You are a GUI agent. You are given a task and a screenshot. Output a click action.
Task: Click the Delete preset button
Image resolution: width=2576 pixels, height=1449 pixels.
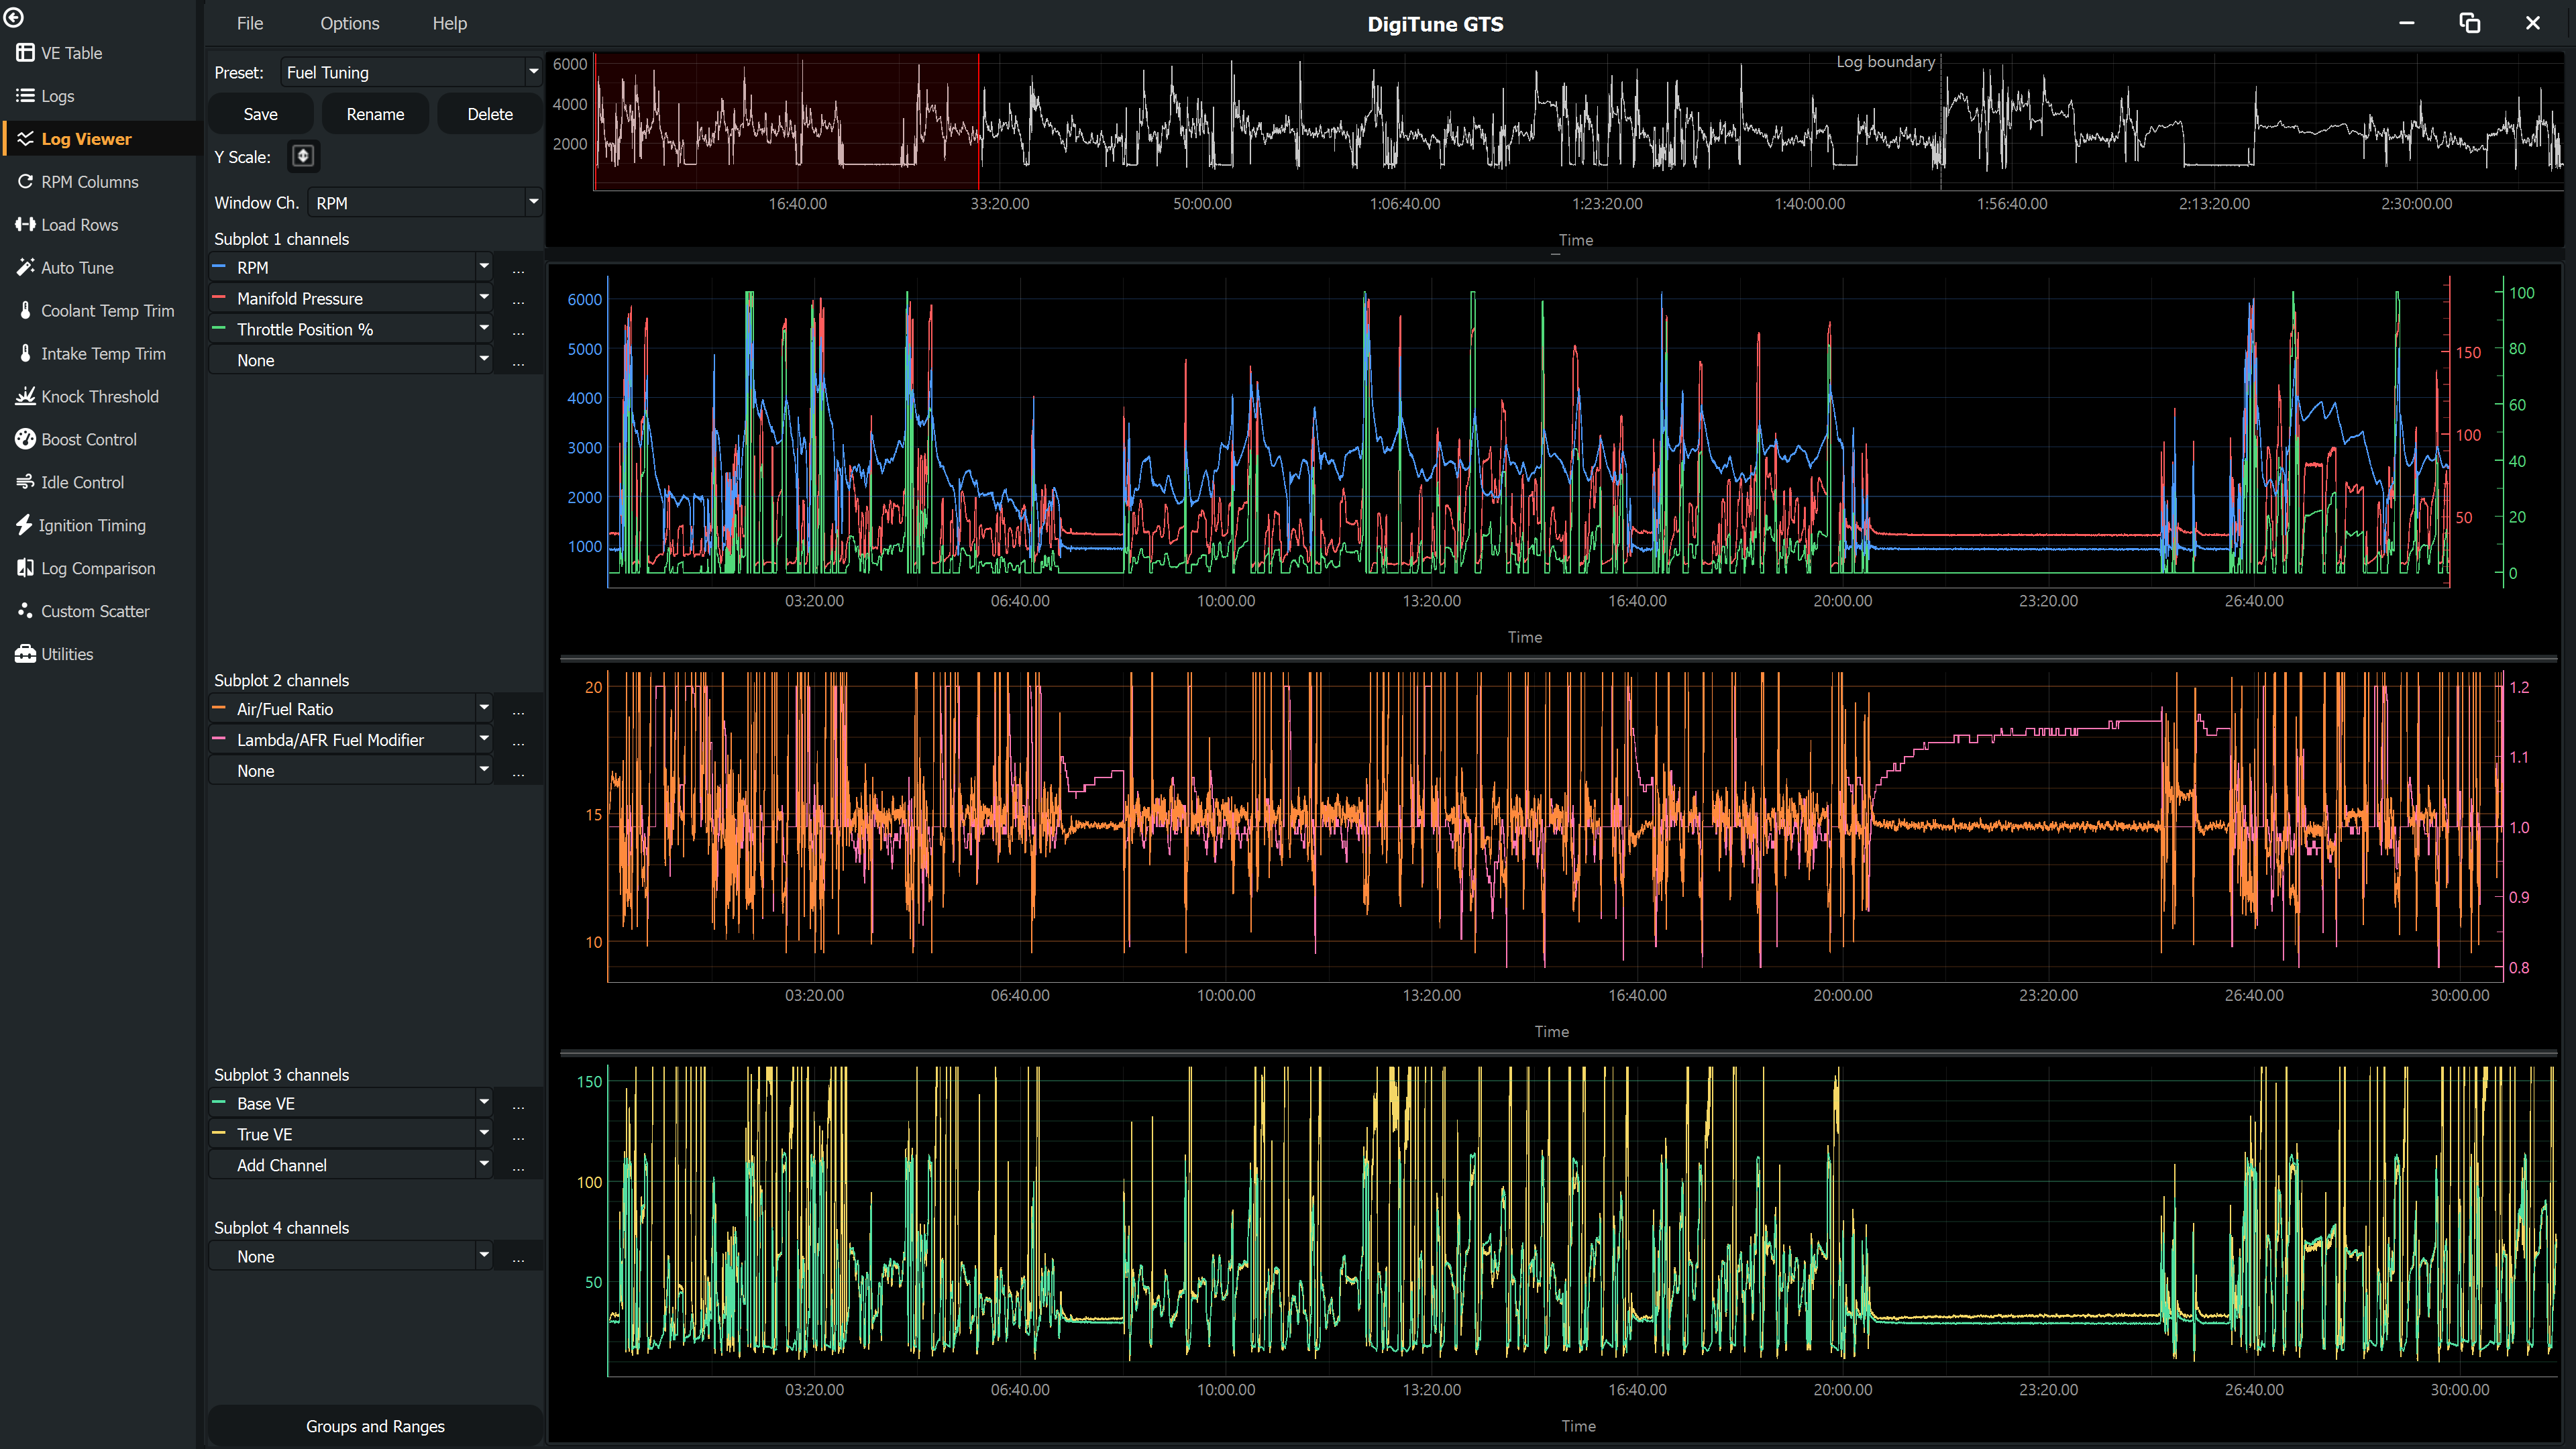coord(490,114)
